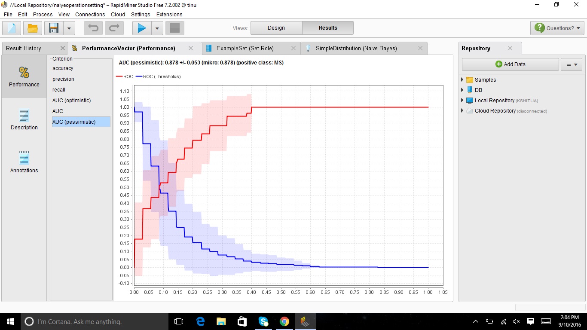Screen dimensions: 587x330
Task: Create a new process
Action: tap(11, 28)
